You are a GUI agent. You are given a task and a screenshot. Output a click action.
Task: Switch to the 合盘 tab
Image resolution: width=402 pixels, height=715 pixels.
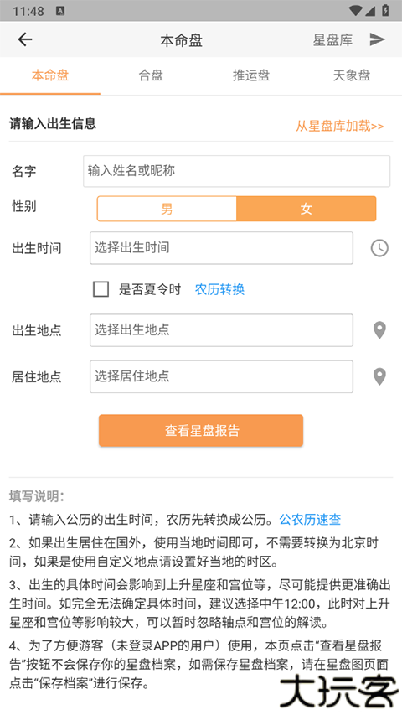pos(151,75)
